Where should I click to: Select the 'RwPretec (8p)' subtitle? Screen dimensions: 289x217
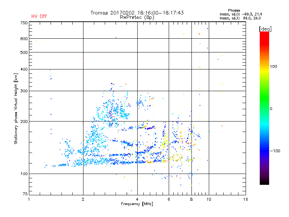click(x=137, y=17)
